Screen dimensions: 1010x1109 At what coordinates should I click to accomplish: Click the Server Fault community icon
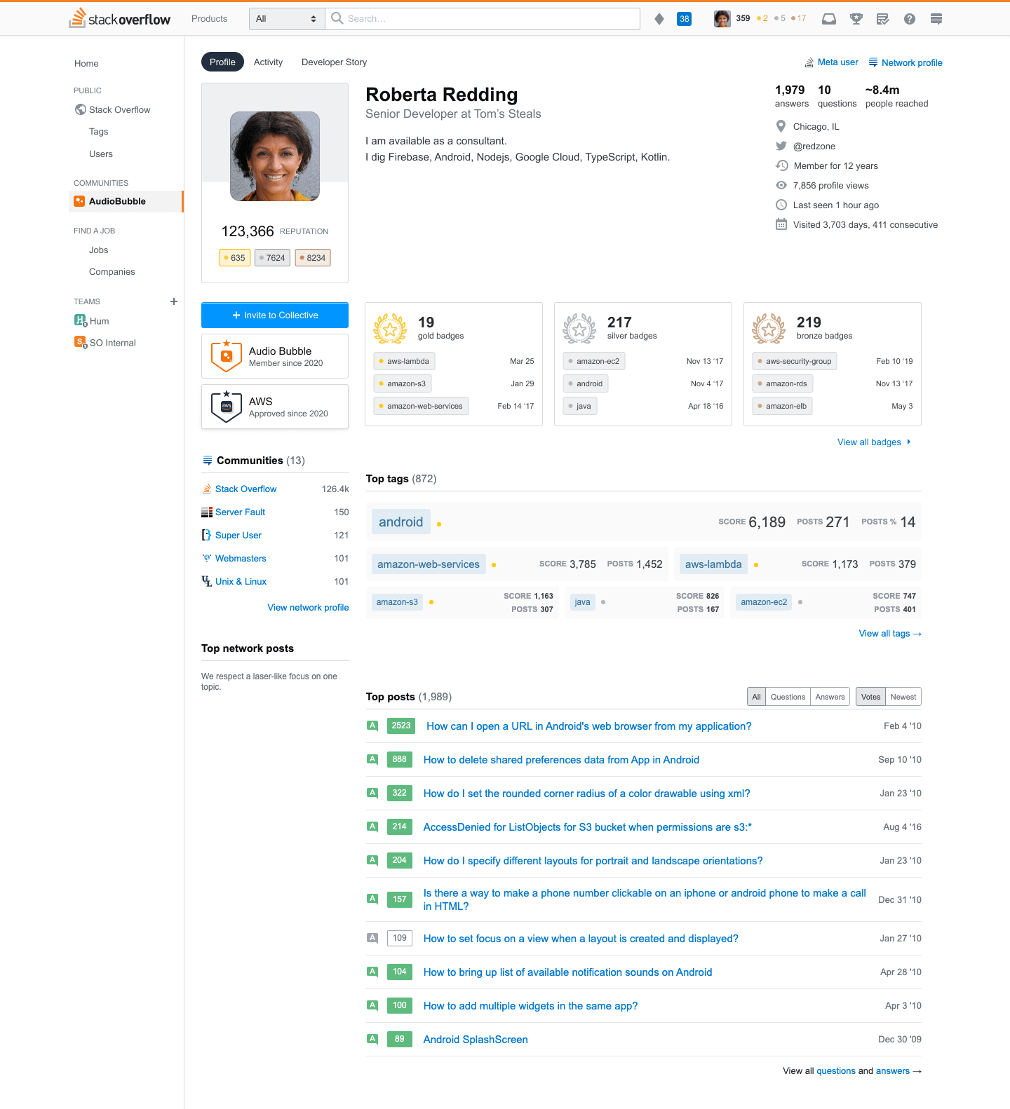pyautogui.click(x=207, y=512)
